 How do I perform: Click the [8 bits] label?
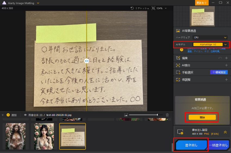(215, 134)
